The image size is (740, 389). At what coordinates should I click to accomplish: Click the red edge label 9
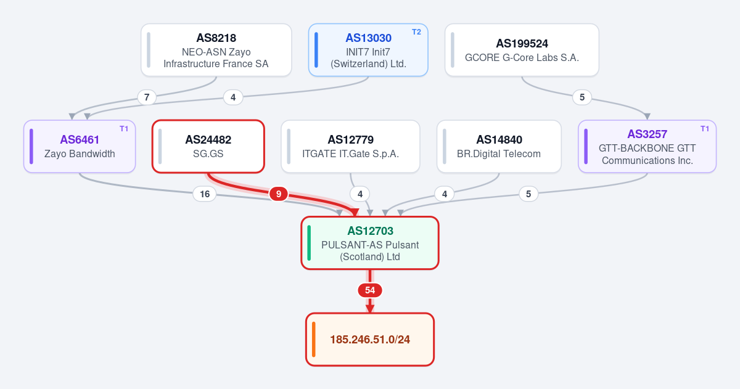(x=279, y=194)
